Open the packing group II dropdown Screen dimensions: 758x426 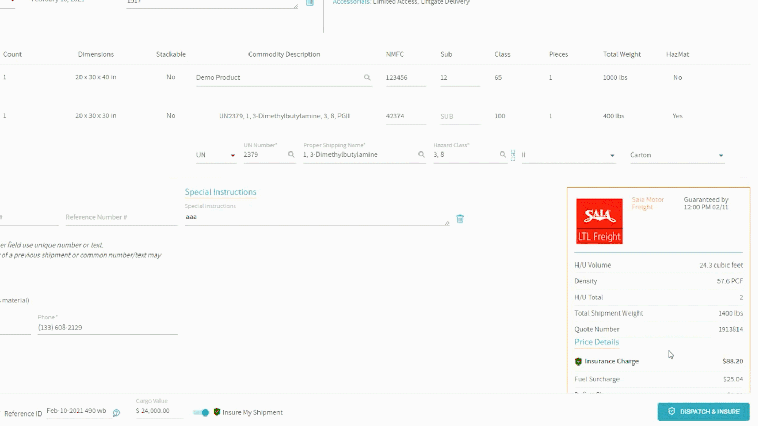(x=568, y=155)
